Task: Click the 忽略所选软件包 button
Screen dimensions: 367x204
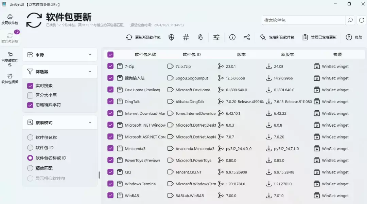Action: pyautogui.click(x=277, y=37)
